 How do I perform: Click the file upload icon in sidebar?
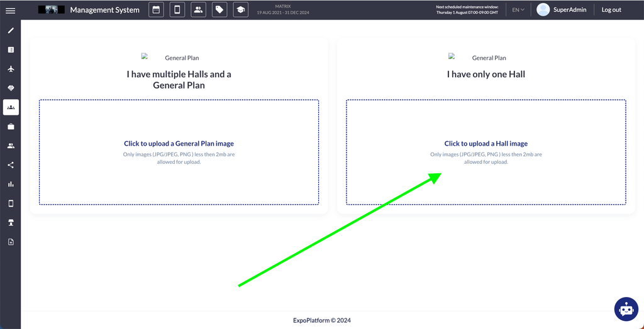11,242
